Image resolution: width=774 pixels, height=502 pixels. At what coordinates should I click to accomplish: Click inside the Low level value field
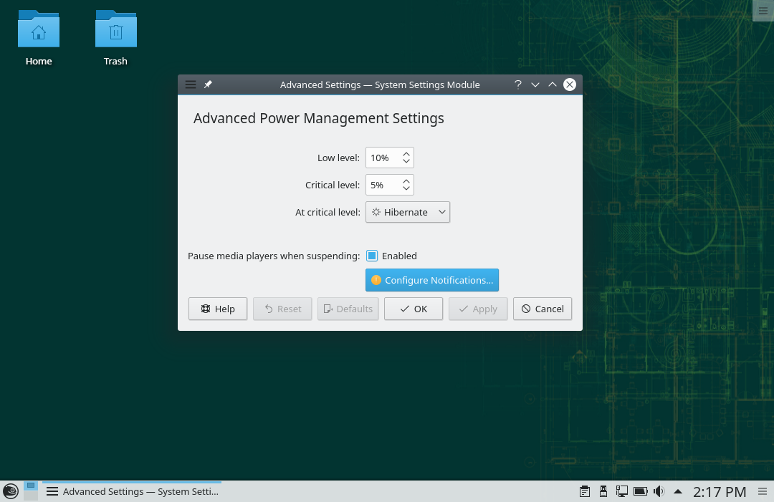[x=382, y=158]
